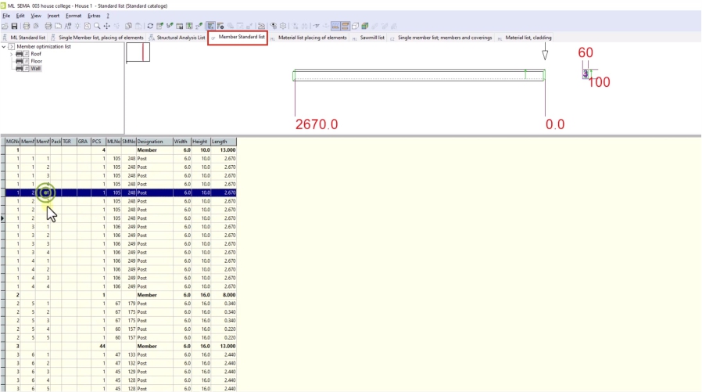Screen dimensions: 702x392
Task: Select the Pan move-arrows tool
Action: pos(107,26)
